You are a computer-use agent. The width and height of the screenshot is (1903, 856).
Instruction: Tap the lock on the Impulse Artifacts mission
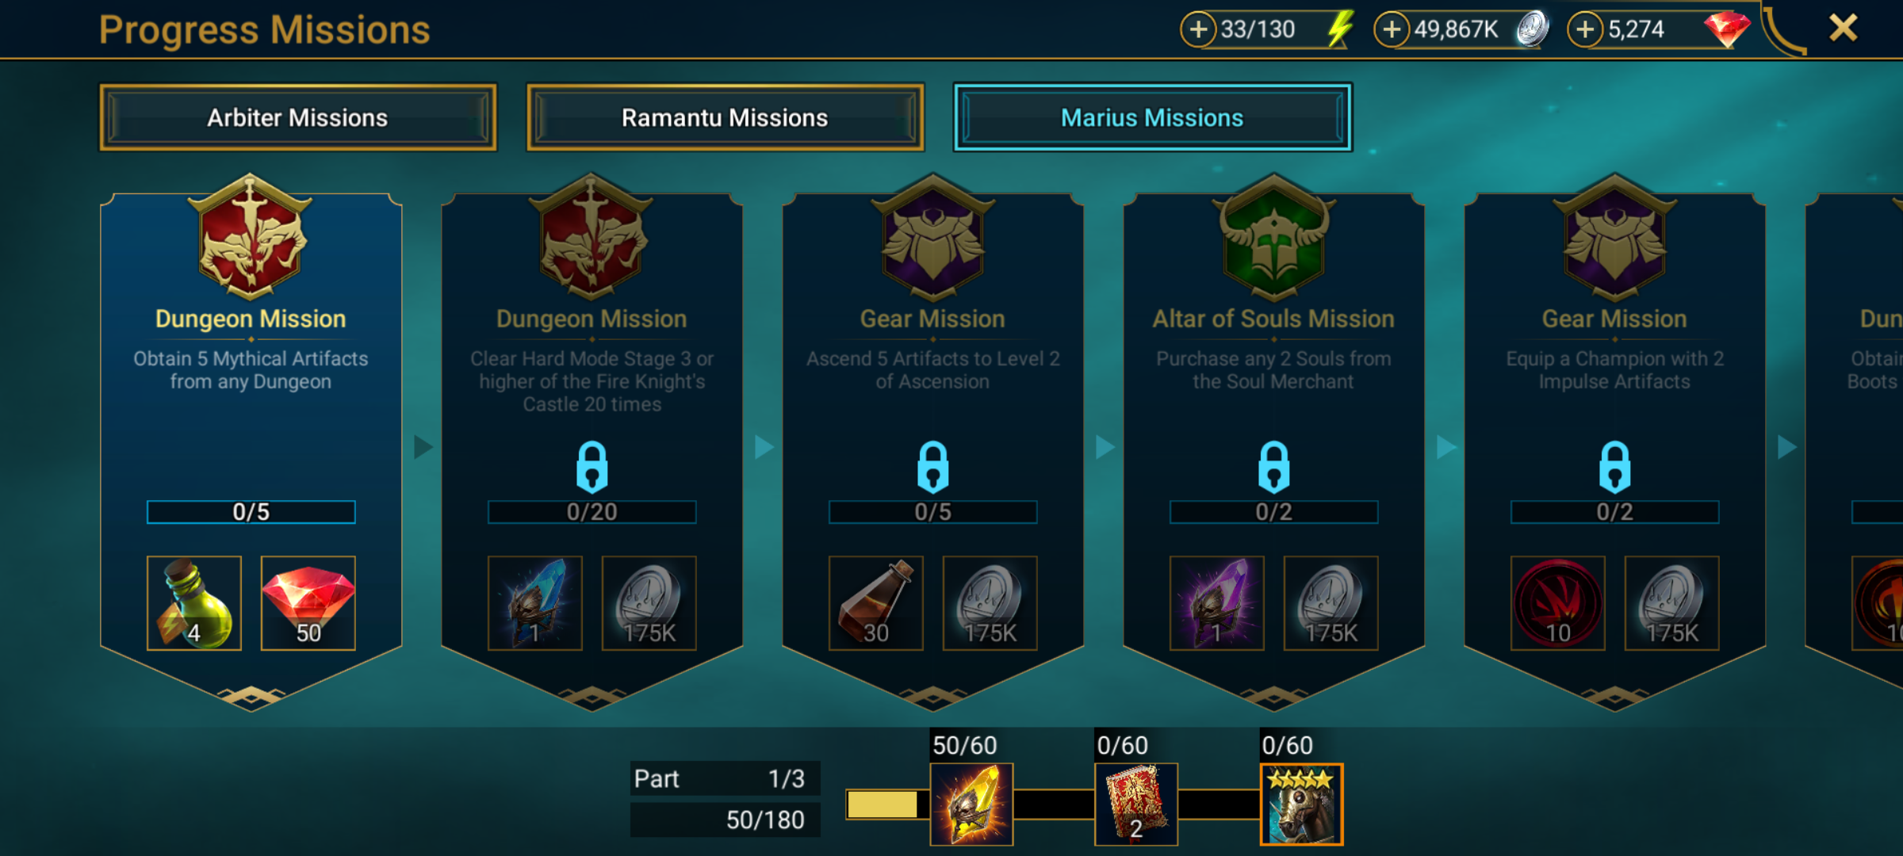[x=1614, y=467]
